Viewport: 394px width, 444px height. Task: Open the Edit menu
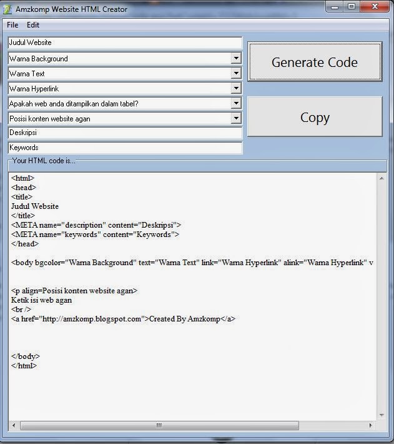coord(33,25)
